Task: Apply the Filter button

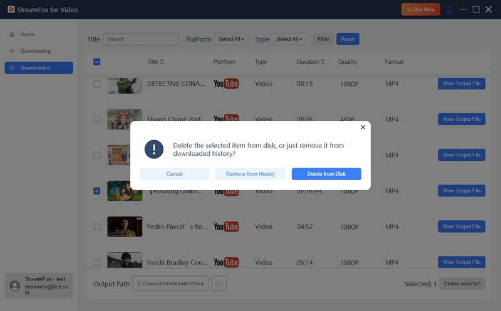Action: (x=323, y=39)
